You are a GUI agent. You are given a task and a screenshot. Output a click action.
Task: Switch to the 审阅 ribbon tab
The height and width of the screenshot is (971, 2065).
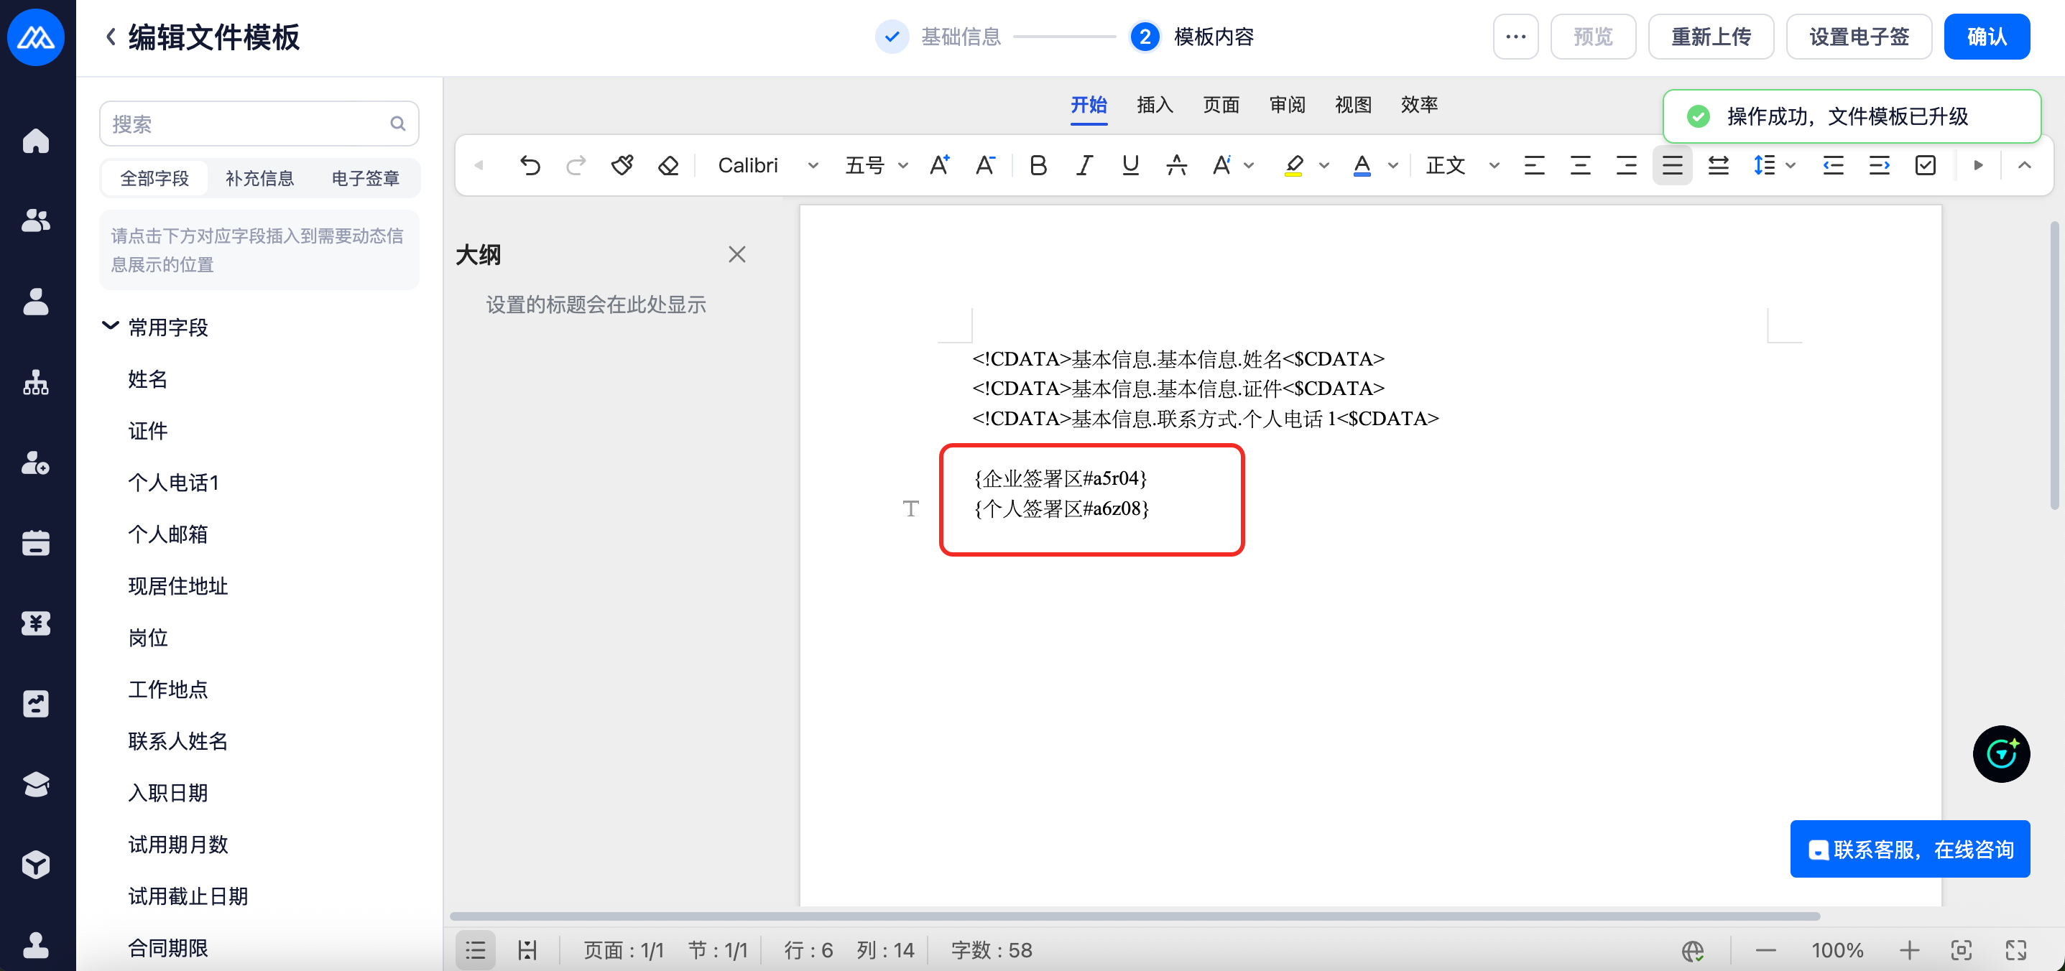tap(1288, 105)
